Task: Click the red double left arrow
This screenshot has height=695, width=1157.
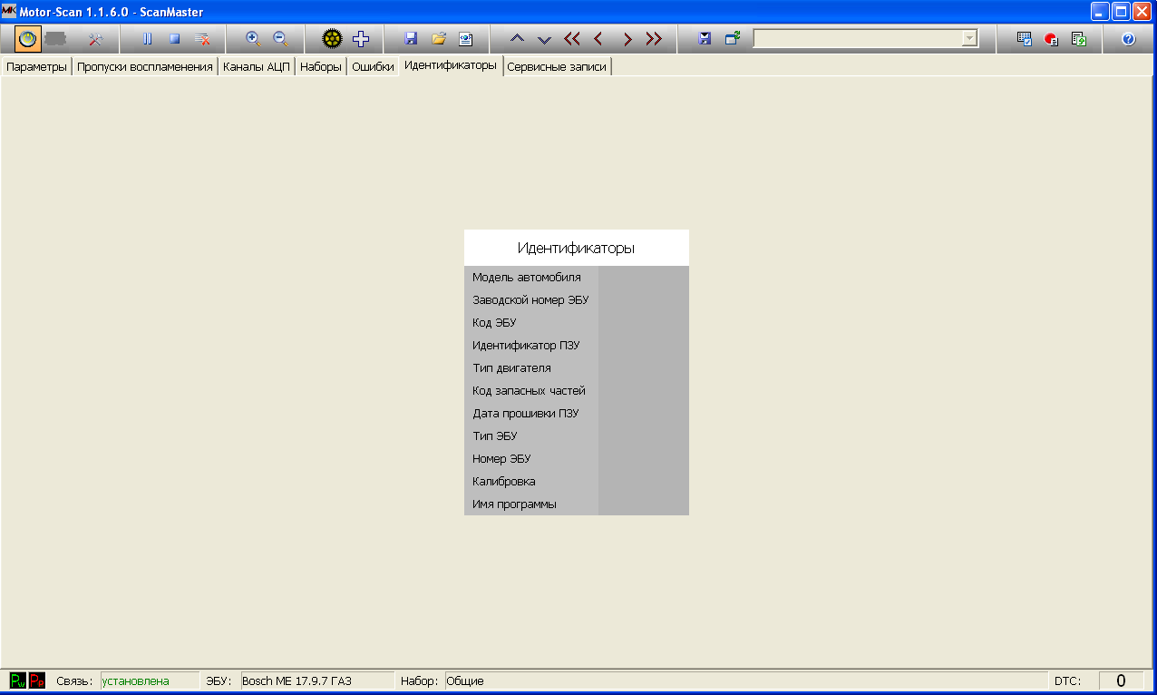Action: pos(571,39)
